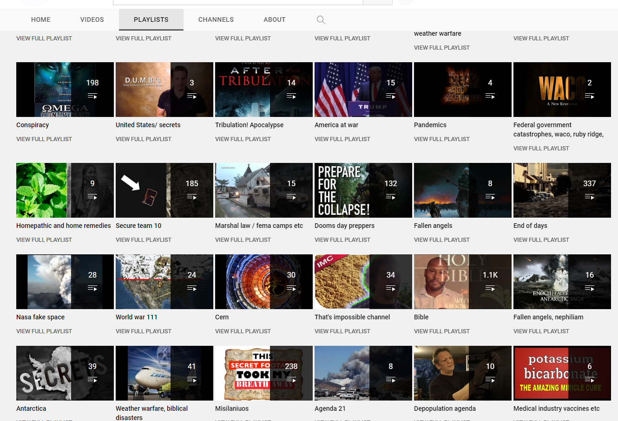Click the channel search magnifier icon
The width and height of the screenshot is (618, 421).
coord(321,19)
